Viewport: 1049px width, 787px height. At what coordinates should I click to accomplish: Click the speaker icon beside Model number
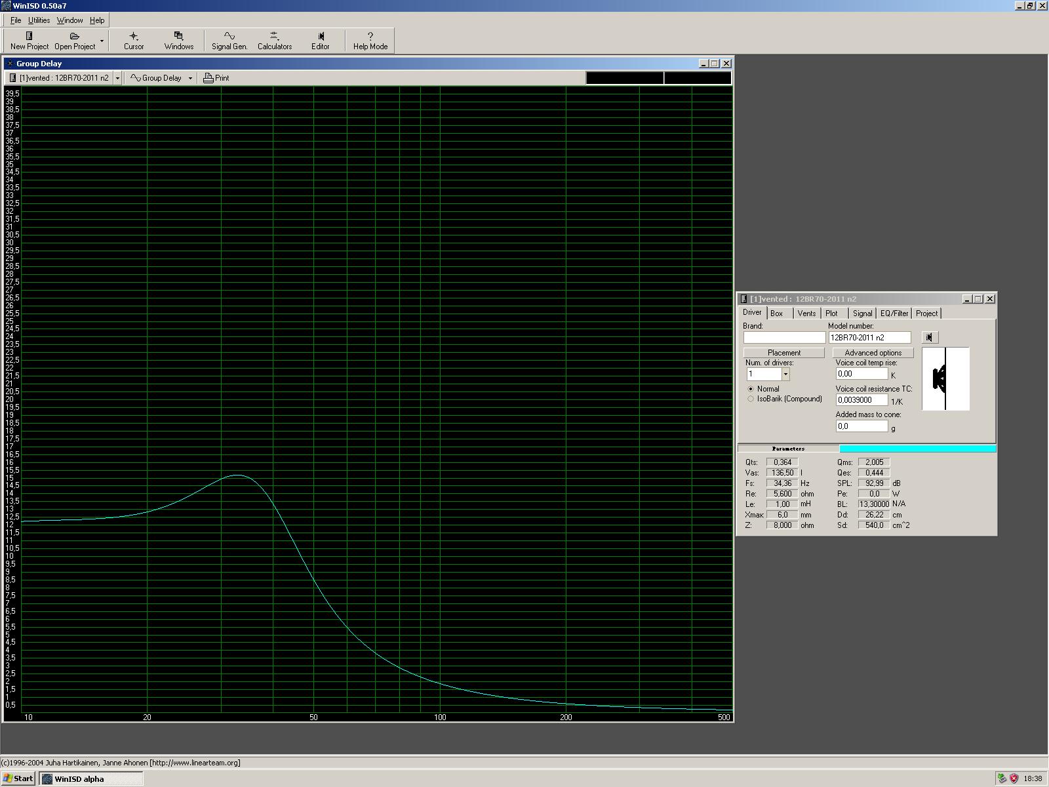[929, 337]
